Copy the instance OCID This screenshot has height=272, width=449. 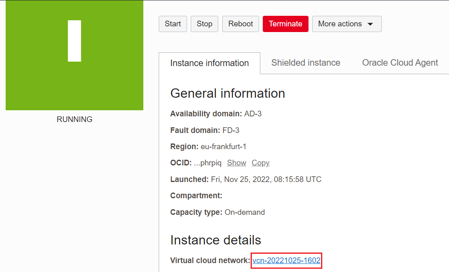260,163
